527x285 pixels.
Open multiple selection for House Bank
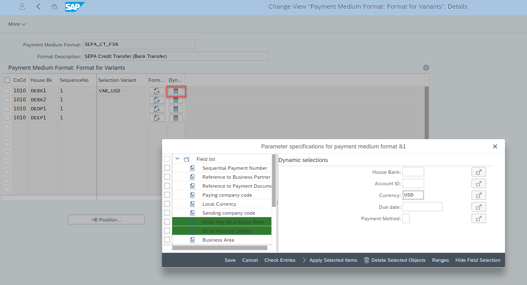(x=479, y=172)
